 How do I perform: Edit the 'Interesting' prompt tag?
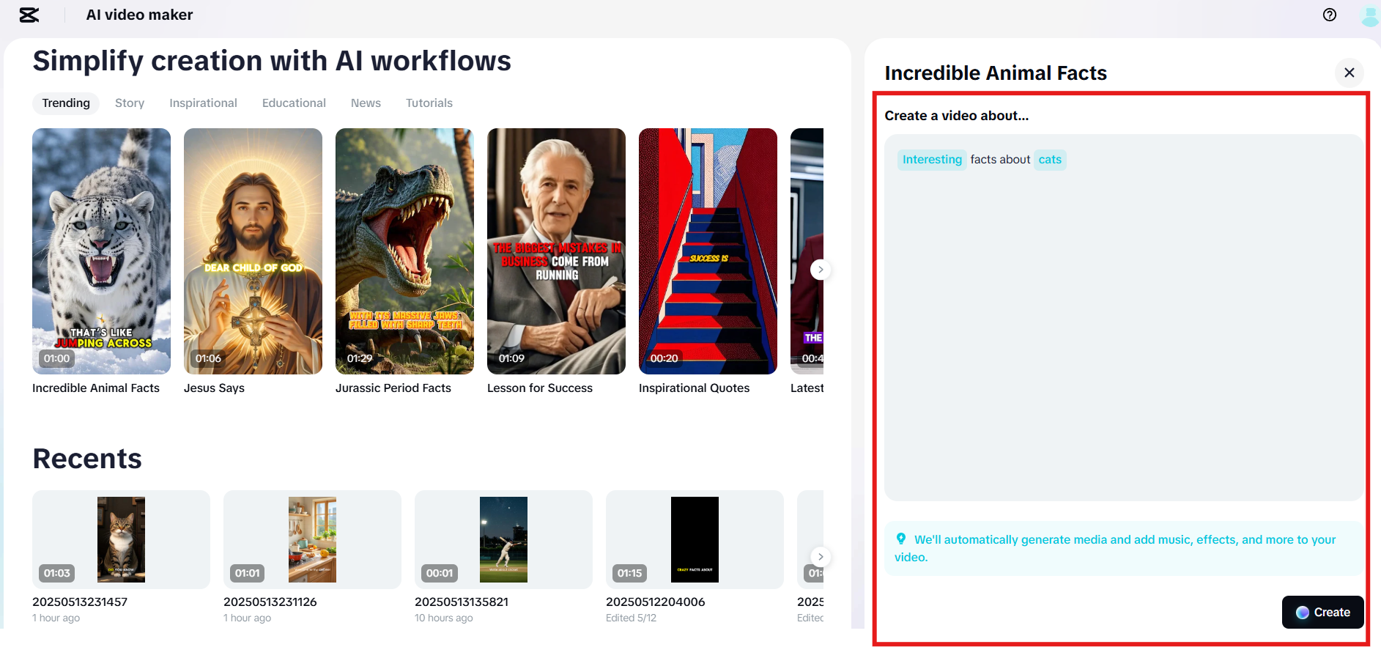pyautogui.click(x=932, y=160)
